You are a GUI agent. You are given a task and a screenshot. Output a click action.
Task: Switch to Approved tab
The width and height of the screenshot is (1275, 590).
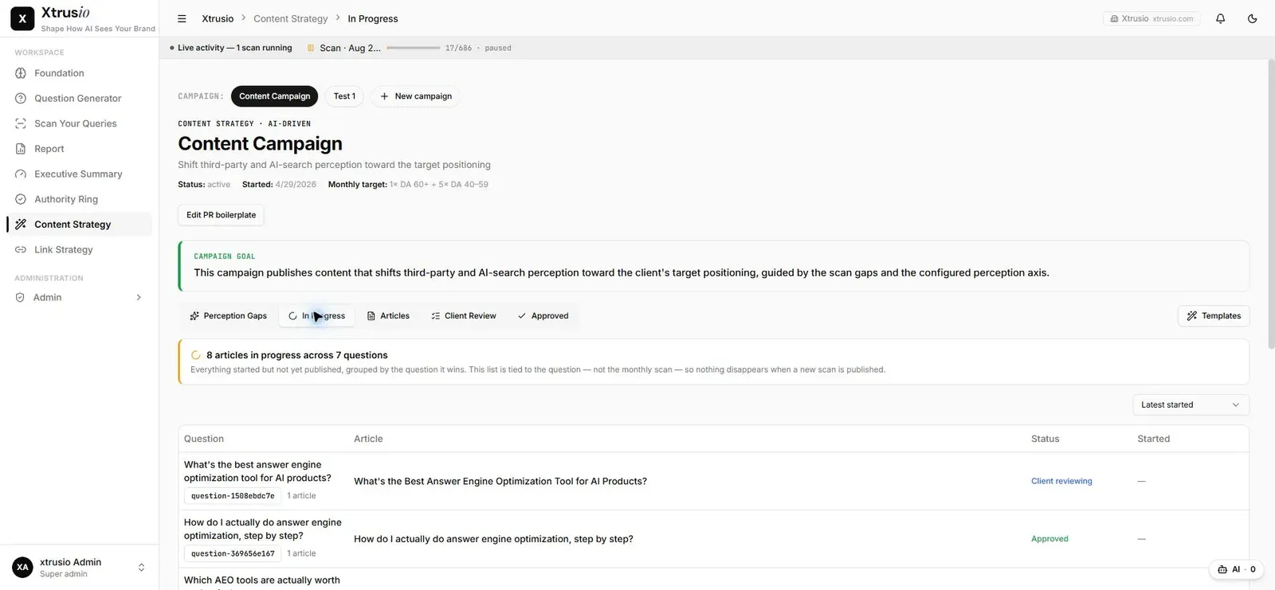pos(543,316)
